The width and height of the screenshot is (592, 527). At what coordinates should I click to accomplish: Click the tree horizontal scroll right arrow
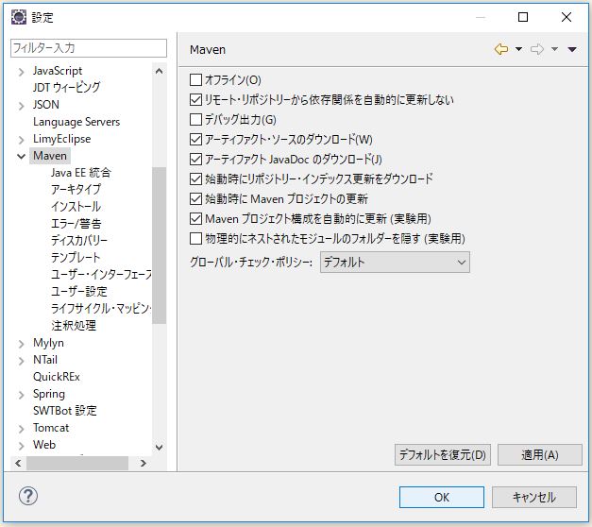tap(144, 463)
